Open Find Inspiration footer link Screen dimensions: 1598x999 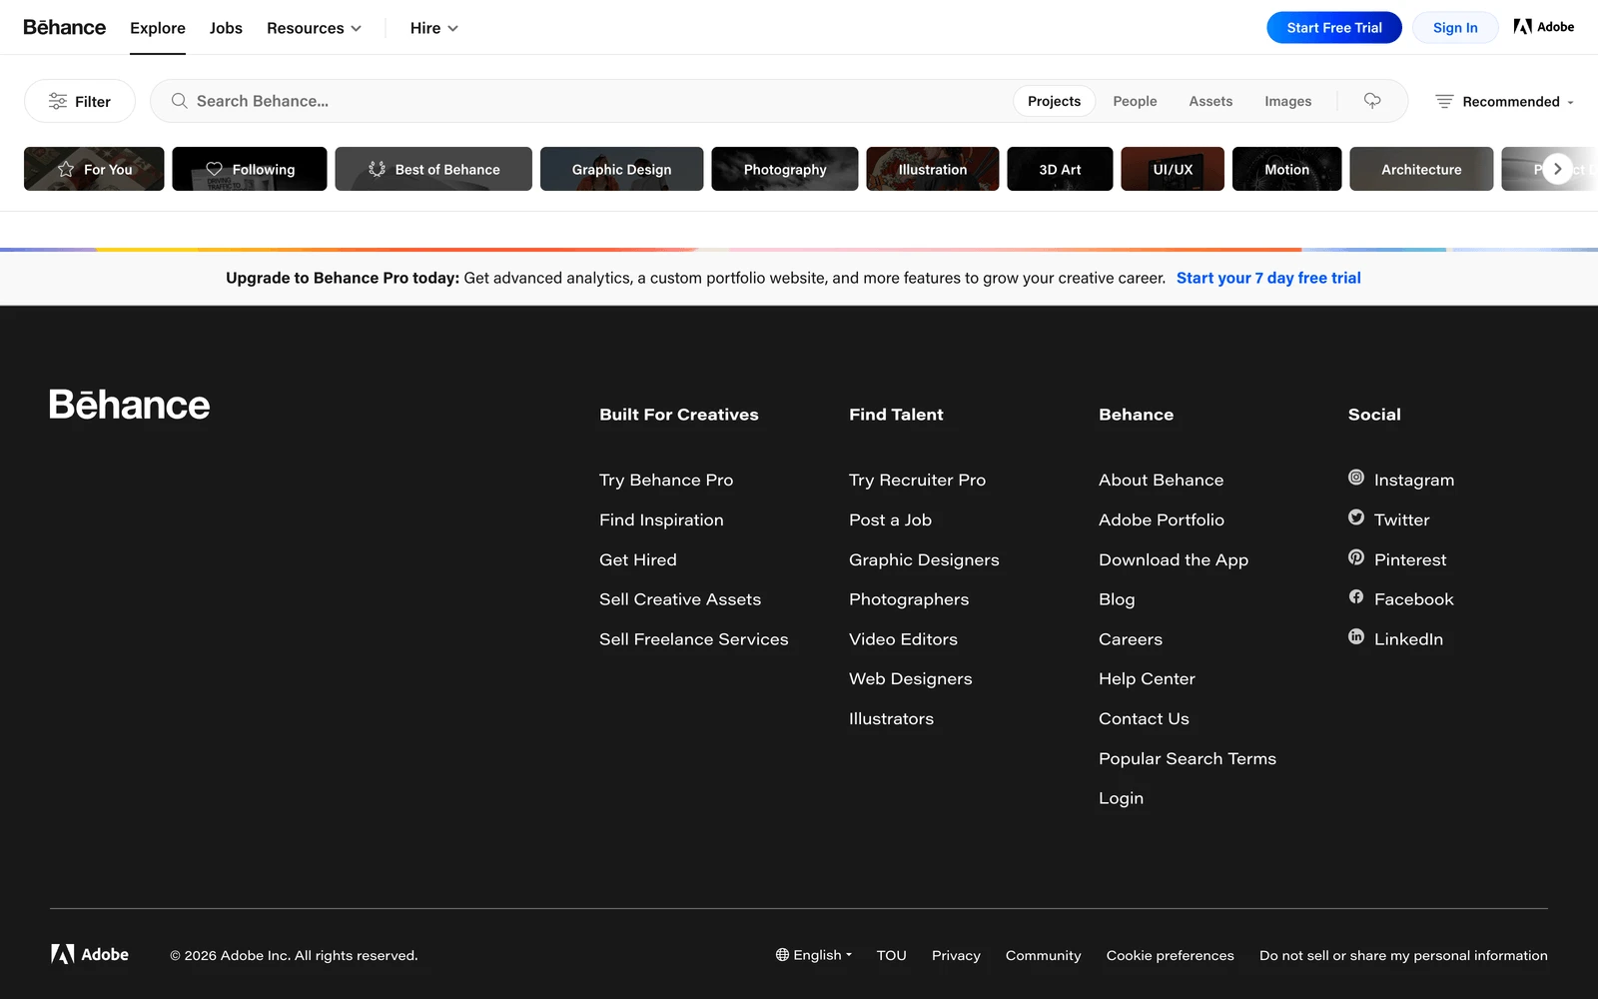[x=661, y=519]
